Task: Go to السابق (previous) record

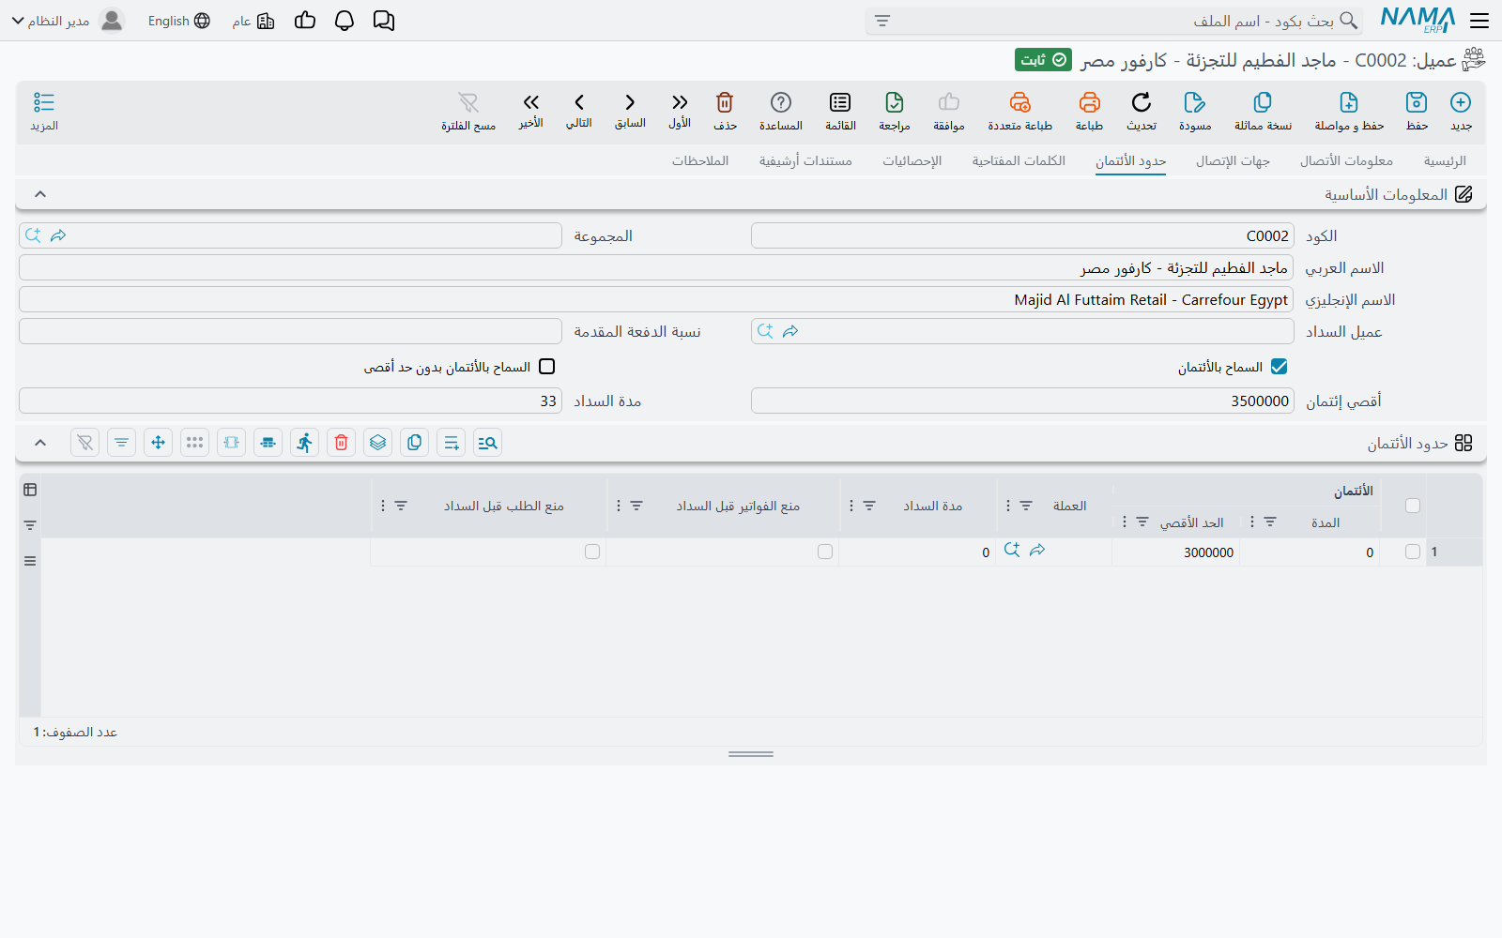Action: pos(630,111)
